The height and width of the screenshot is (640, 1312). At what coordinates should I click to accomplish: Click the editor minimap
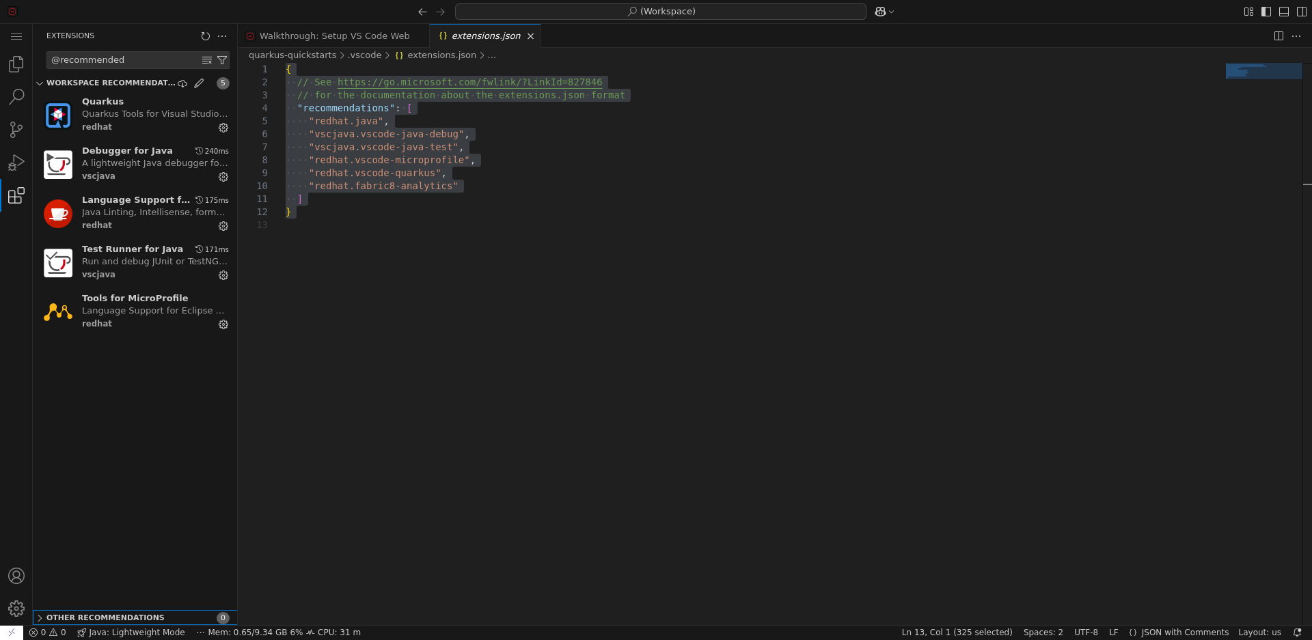1263,71
